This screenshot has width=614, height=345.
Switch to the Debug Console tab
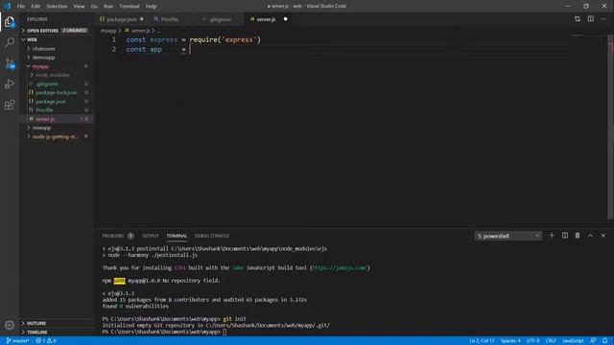[212, 236]
